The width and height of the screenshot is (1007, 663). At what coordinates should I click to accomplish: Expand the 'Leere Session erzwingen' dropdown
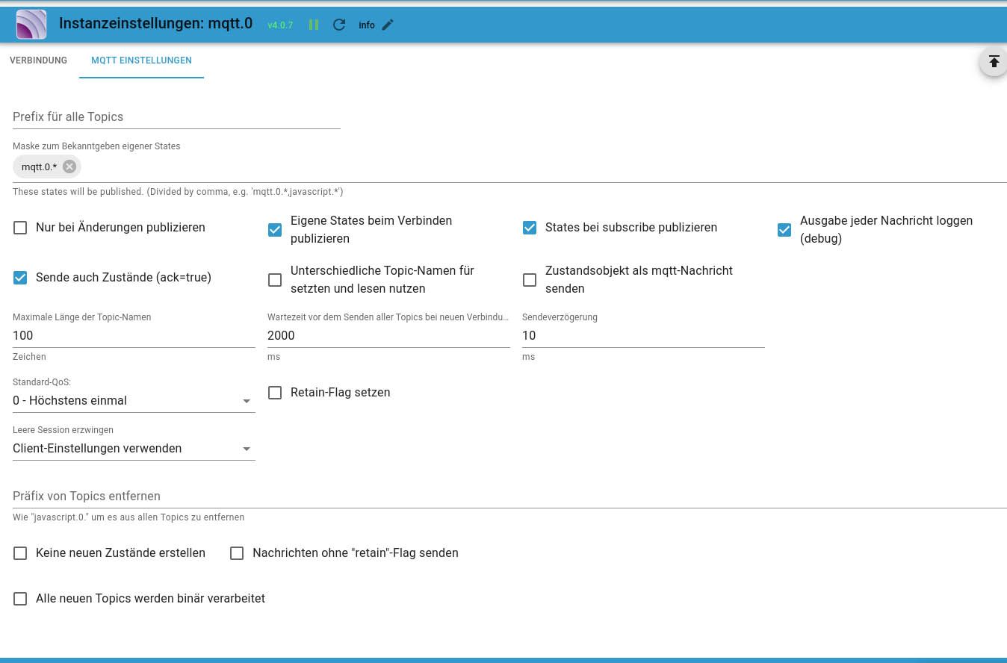134,449
